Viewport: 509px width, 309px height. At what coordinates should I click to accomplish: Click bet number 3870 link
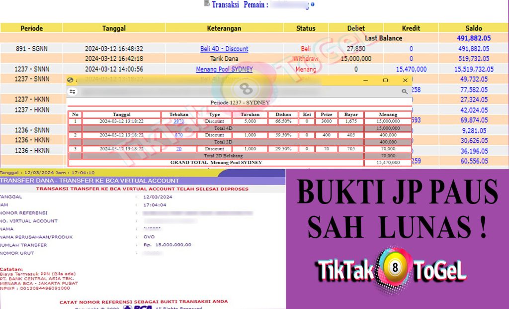[x=178, y=121]
